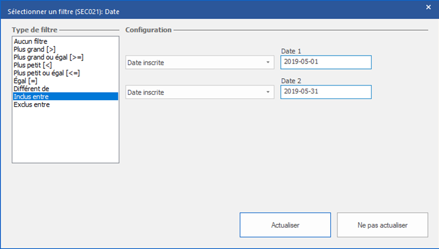Image resolution: width=439 pixels, height=249 pixels.
Task: Choose 'Égal [=]' filter type
Action: click(x=26, y=81)
